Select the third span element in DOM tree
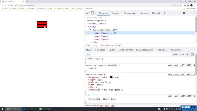Screen dimensions: 197x111 [101, 39]
